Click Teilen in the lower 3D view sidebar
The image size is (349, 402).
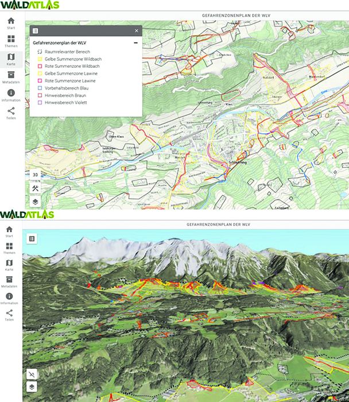pos(9,315)
